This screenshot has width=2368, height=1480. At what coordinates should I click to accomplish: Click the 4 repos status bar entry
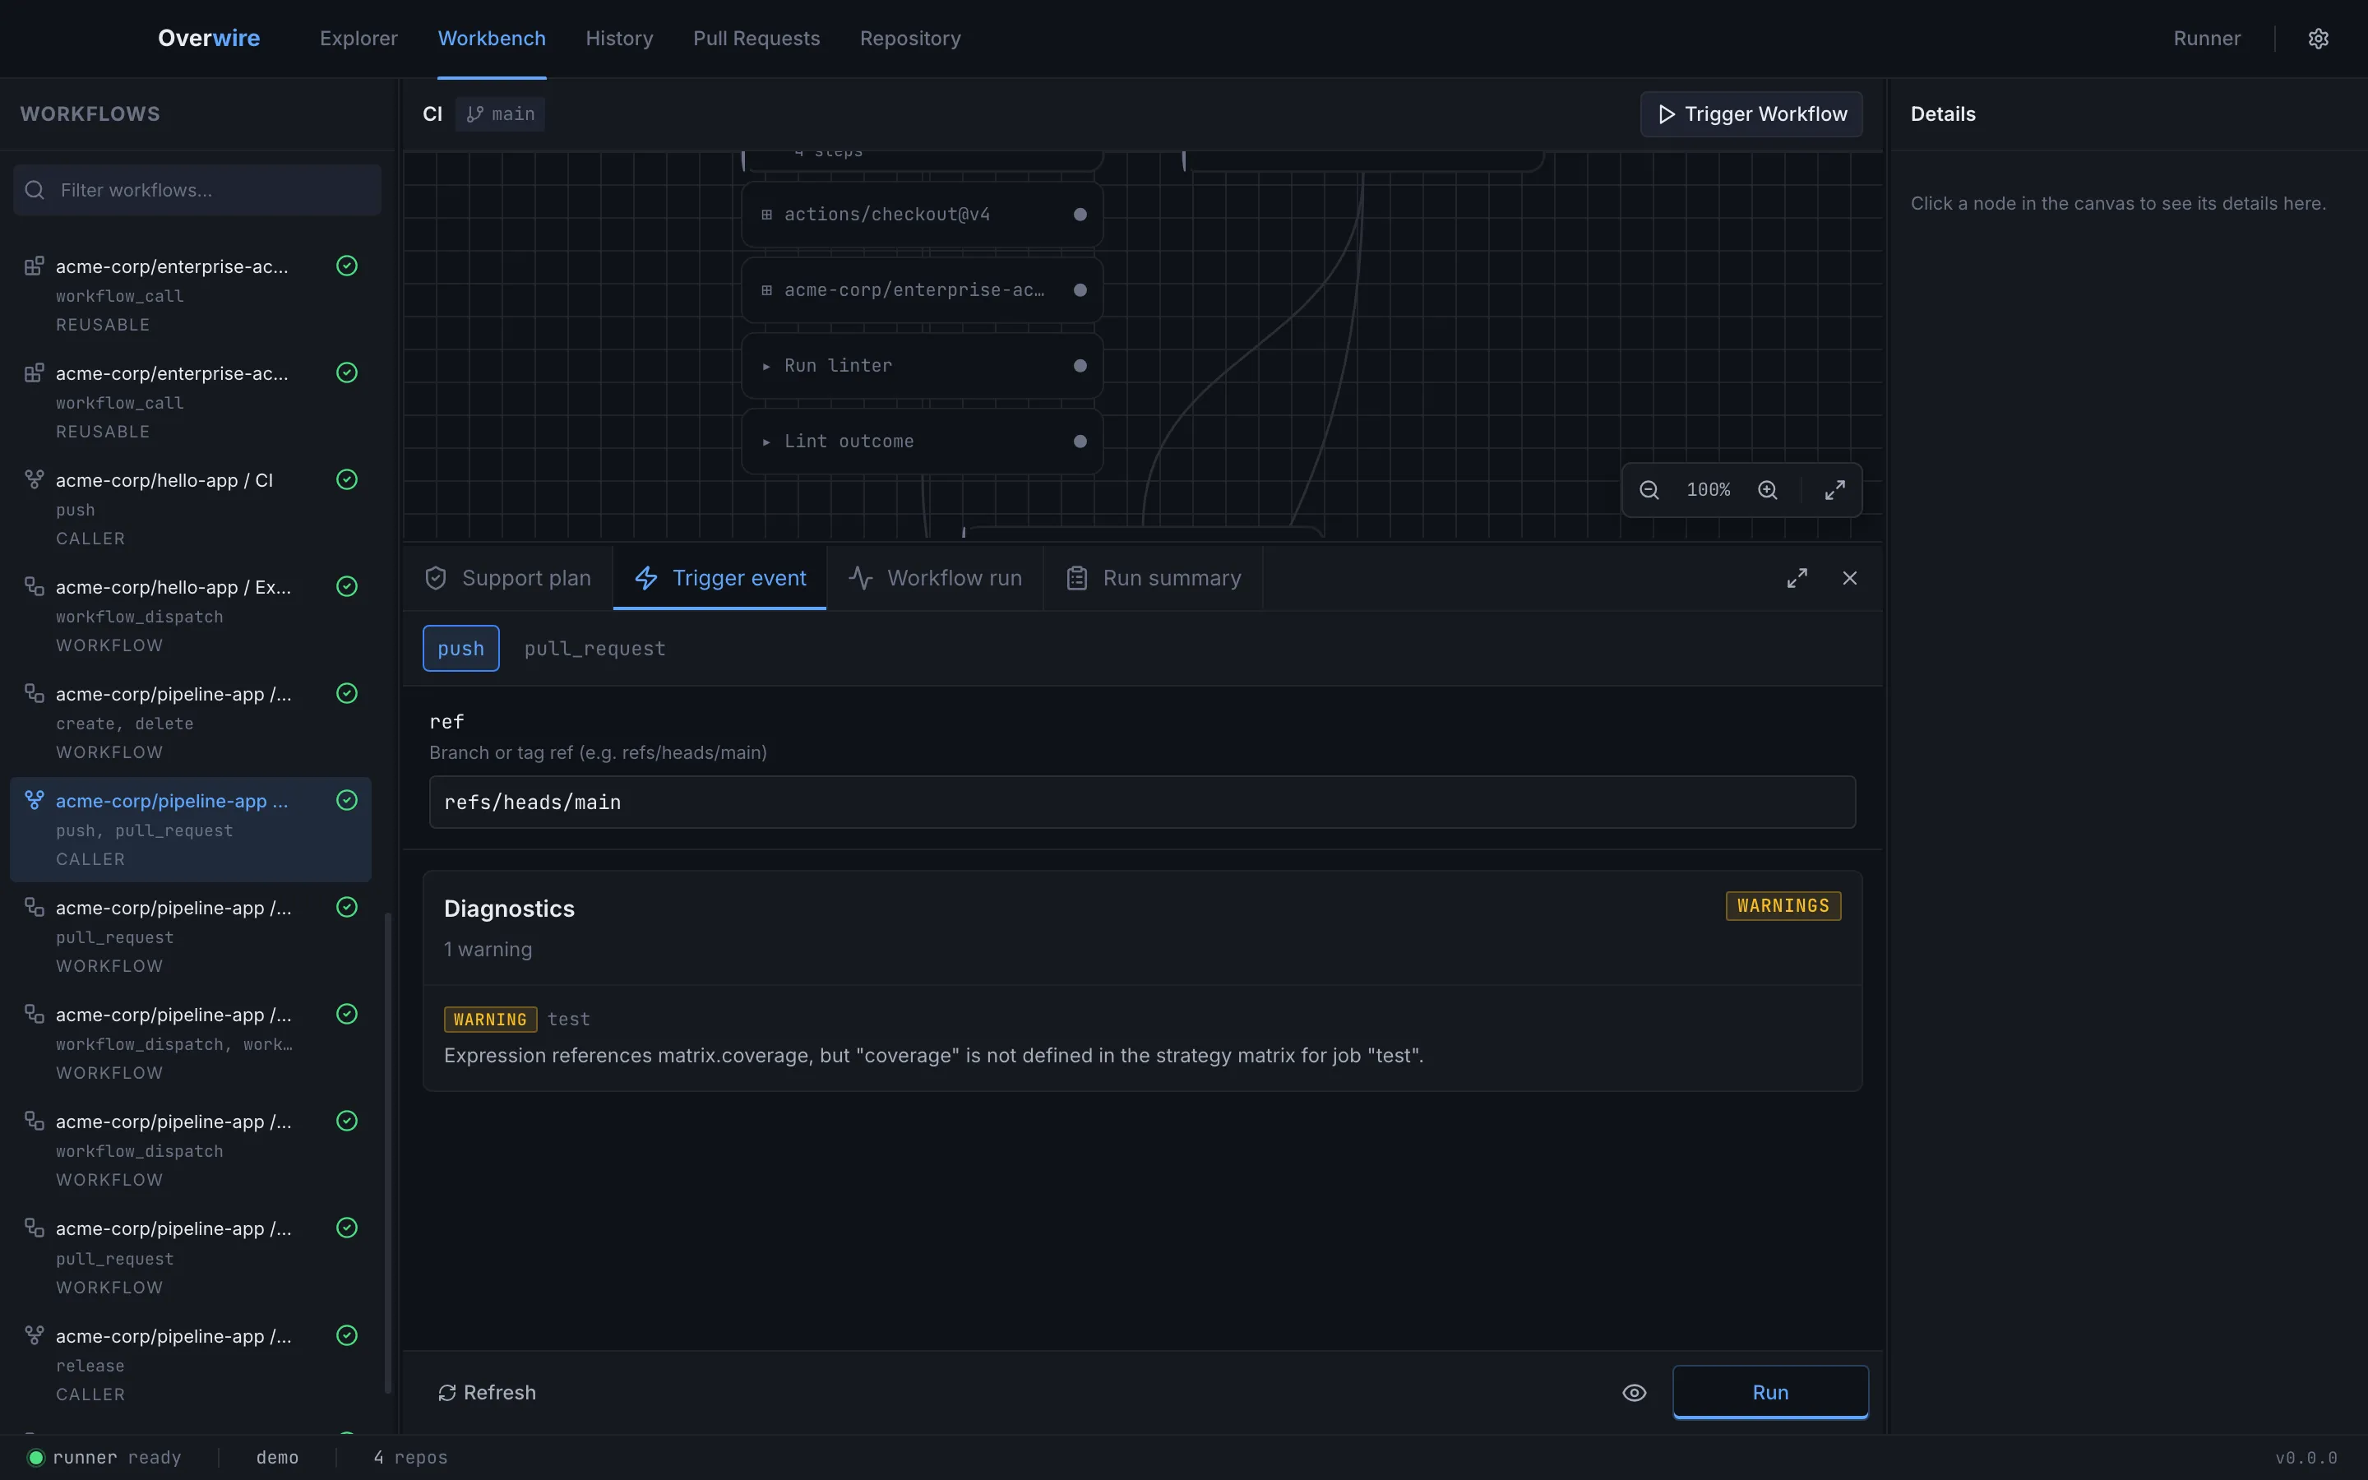(x=410, y=1458)
